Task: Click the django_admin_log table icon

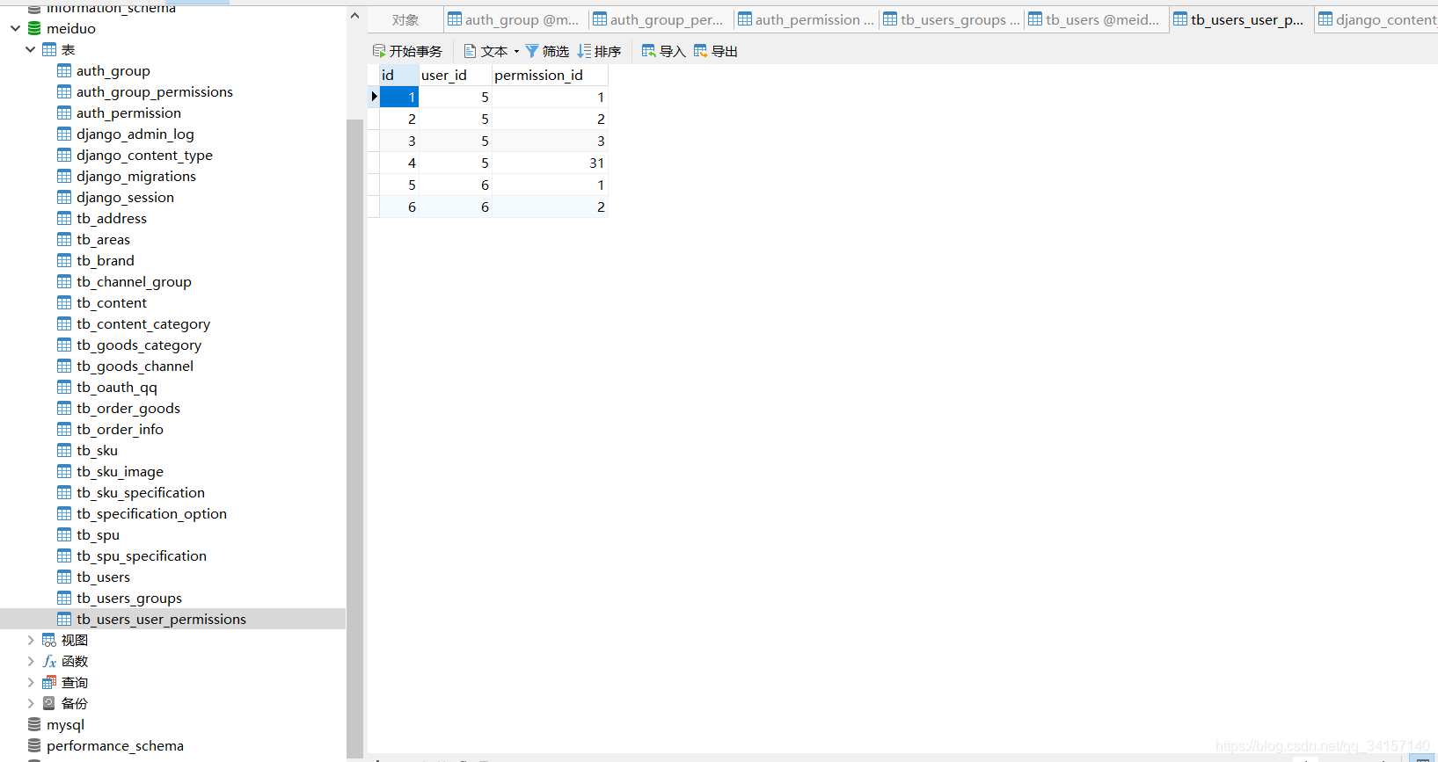Action: click(x=64, y=134)
